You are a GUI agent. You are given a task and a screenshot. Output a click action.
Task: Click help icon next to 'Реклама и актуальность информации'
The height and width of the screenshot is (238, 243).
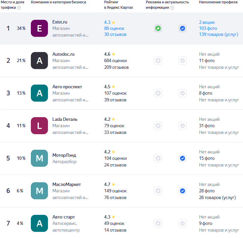172,8
